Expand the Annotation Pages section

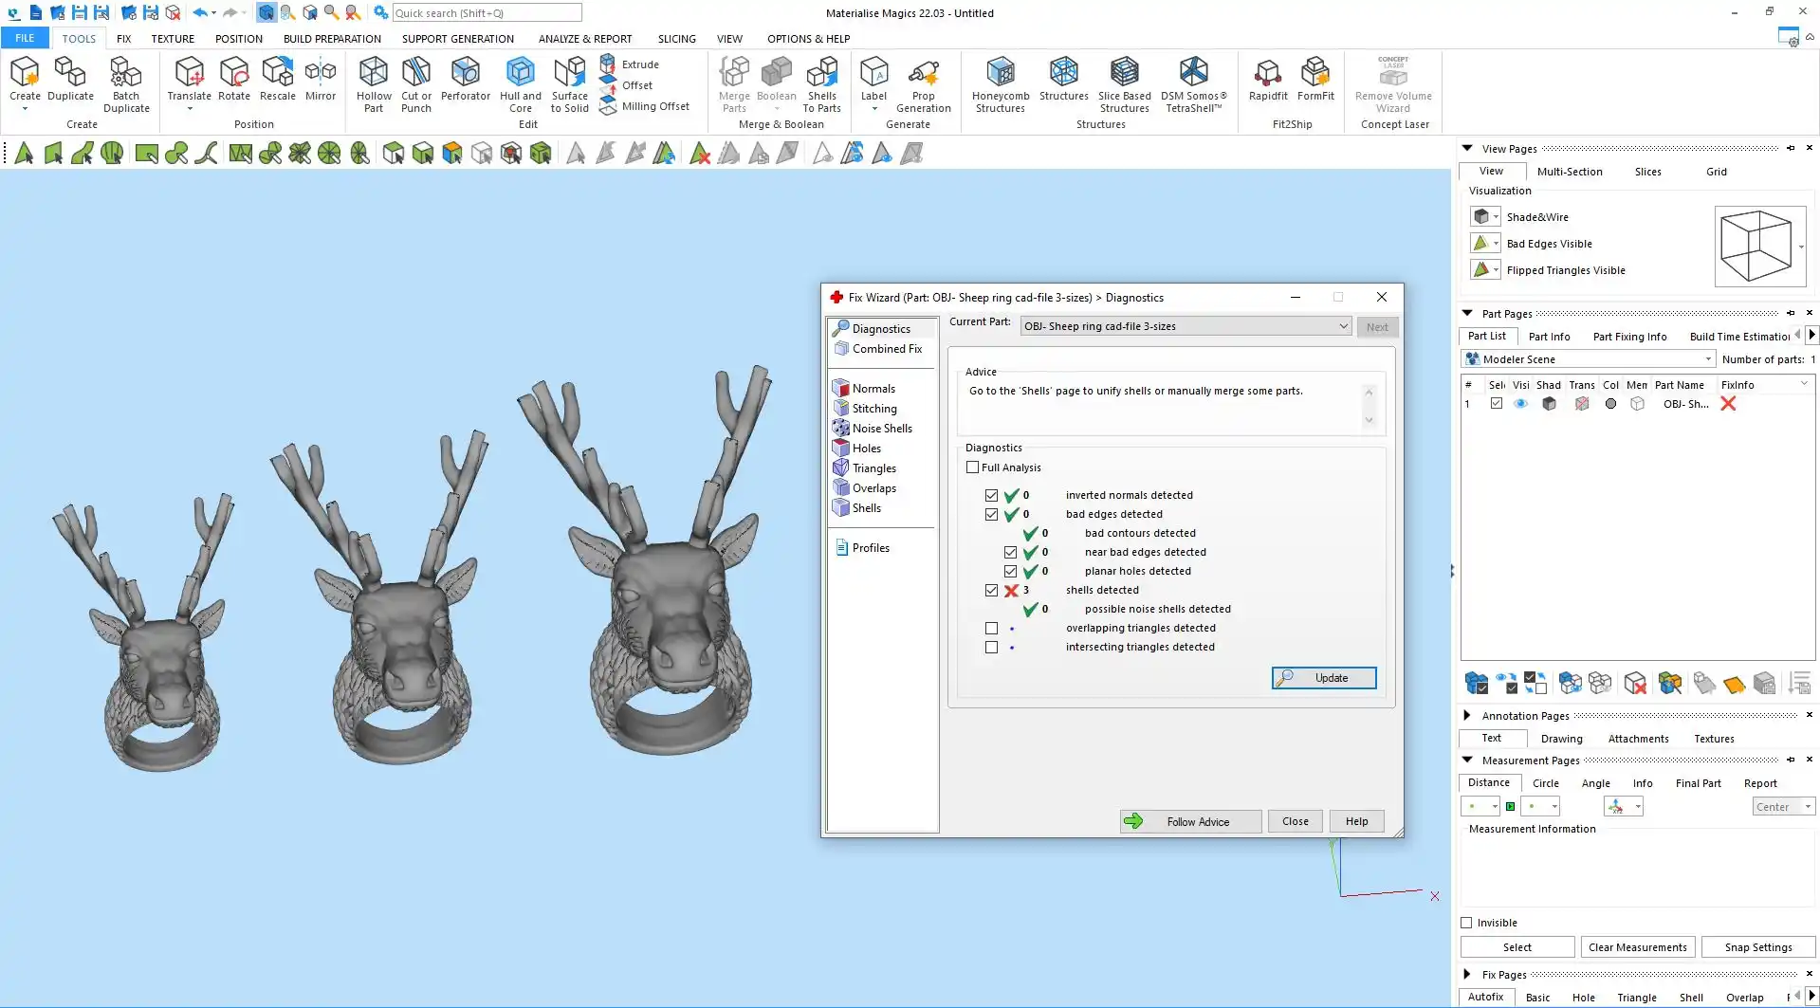click(x=1467, y=716)
